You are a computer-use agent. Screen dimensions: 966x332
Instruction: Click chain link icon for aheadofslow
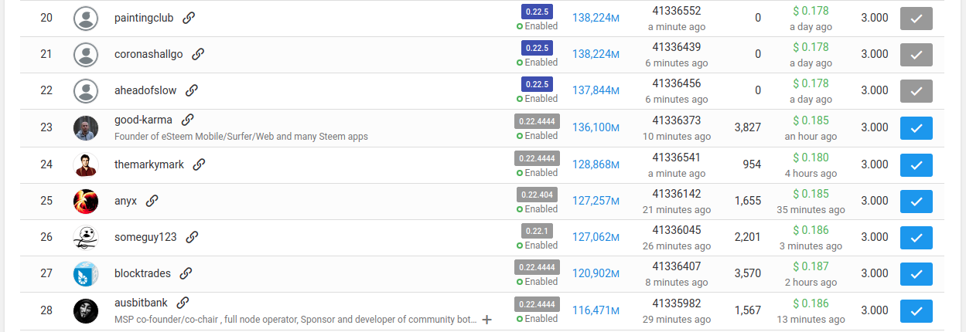coord(192,90)
